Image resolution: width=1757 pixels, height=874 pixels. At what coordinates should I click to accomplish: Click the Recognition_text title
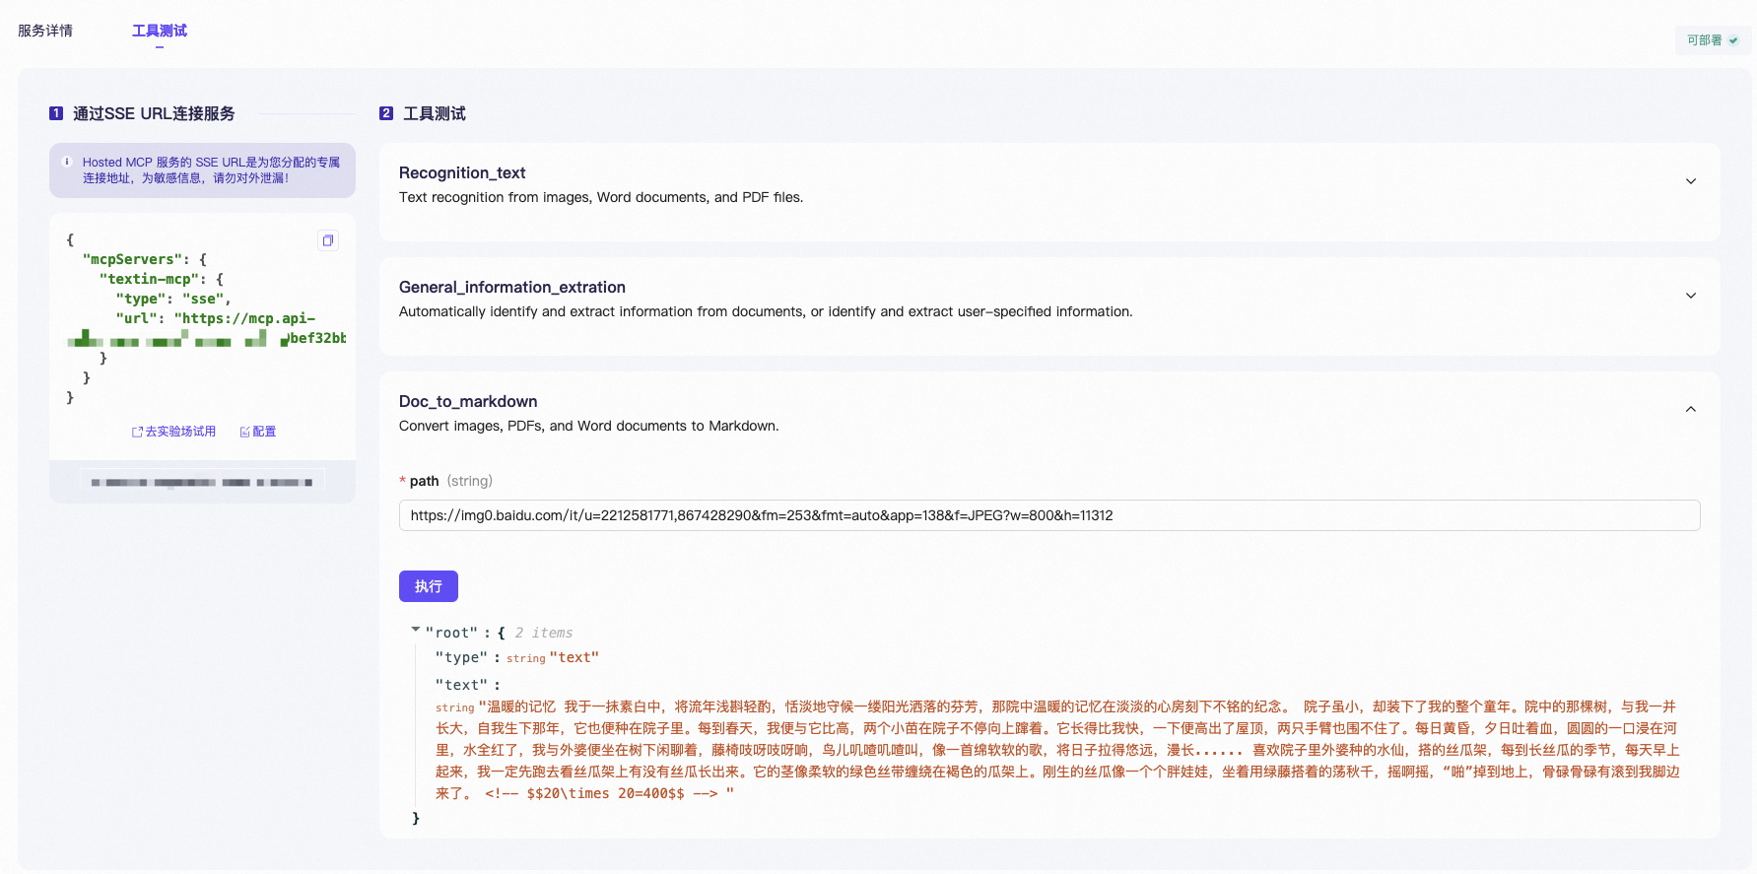tap(462, 172)
